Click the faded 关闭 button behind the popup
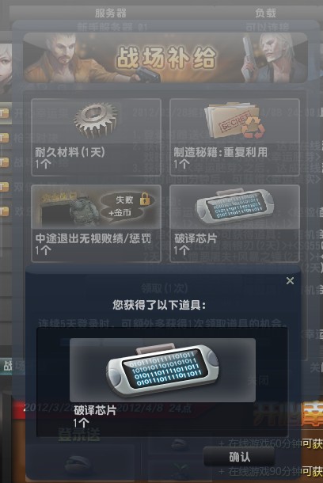The image size is (323, 483). (x=258, y=381)
